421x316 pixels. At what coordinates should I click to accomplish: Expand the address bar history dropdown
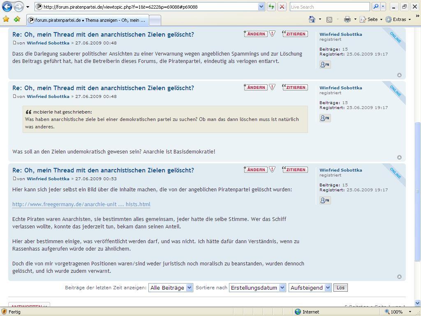coord(261,7)
